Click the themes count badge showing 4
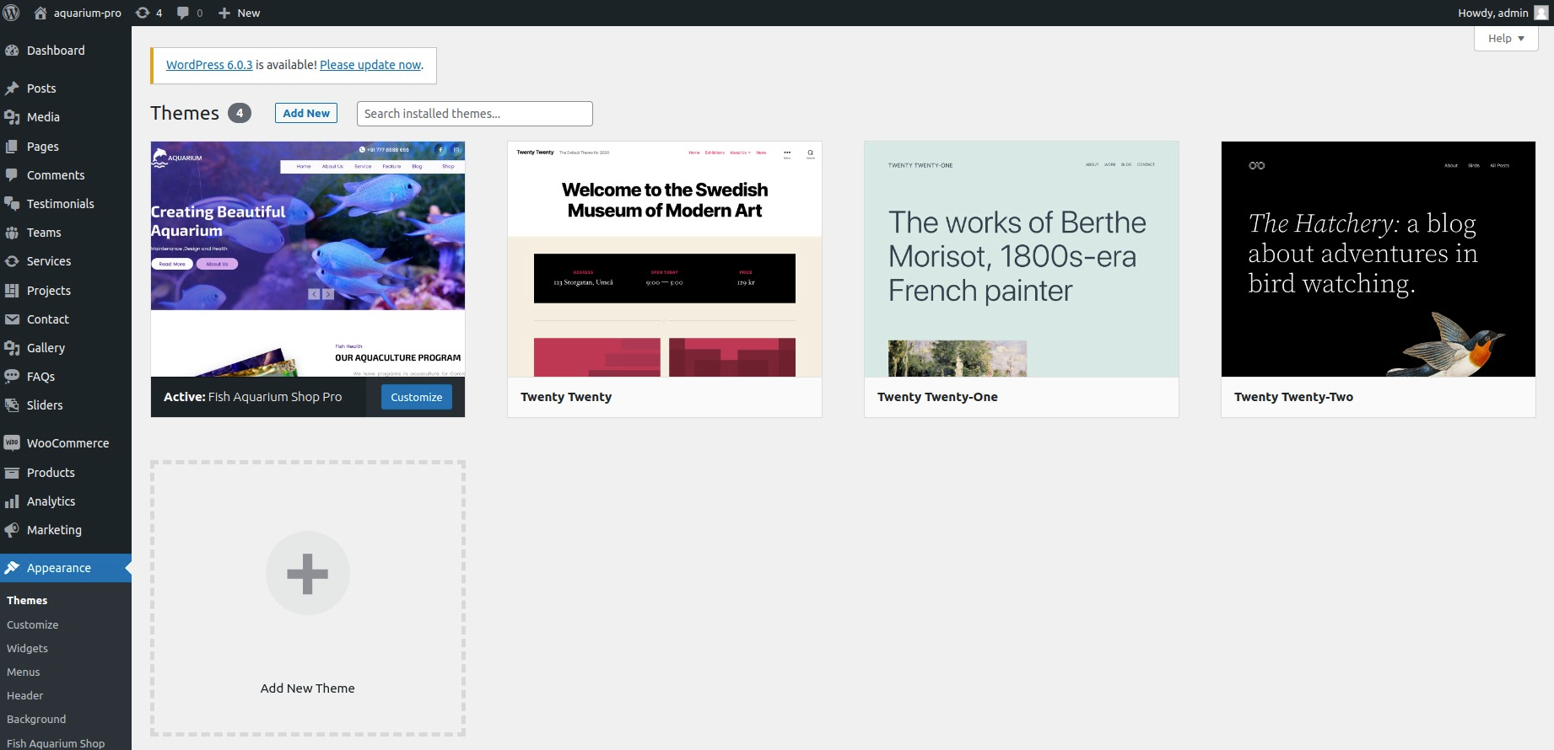Viewport: 1554px width, 750px height. tap(240, 113)
